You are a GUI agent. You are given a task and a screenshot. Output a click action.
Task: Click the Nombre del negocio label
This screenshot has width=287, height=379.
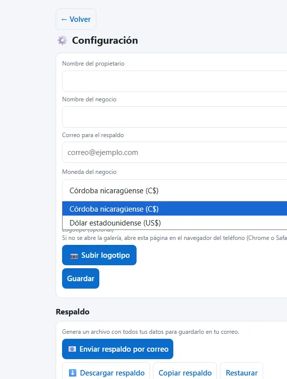89,99
